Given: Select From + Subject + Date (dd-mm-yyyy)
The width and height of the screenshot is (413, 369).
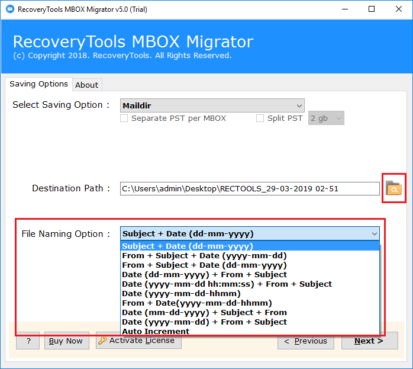Looking at the screenshot, I should coord(250,265).
